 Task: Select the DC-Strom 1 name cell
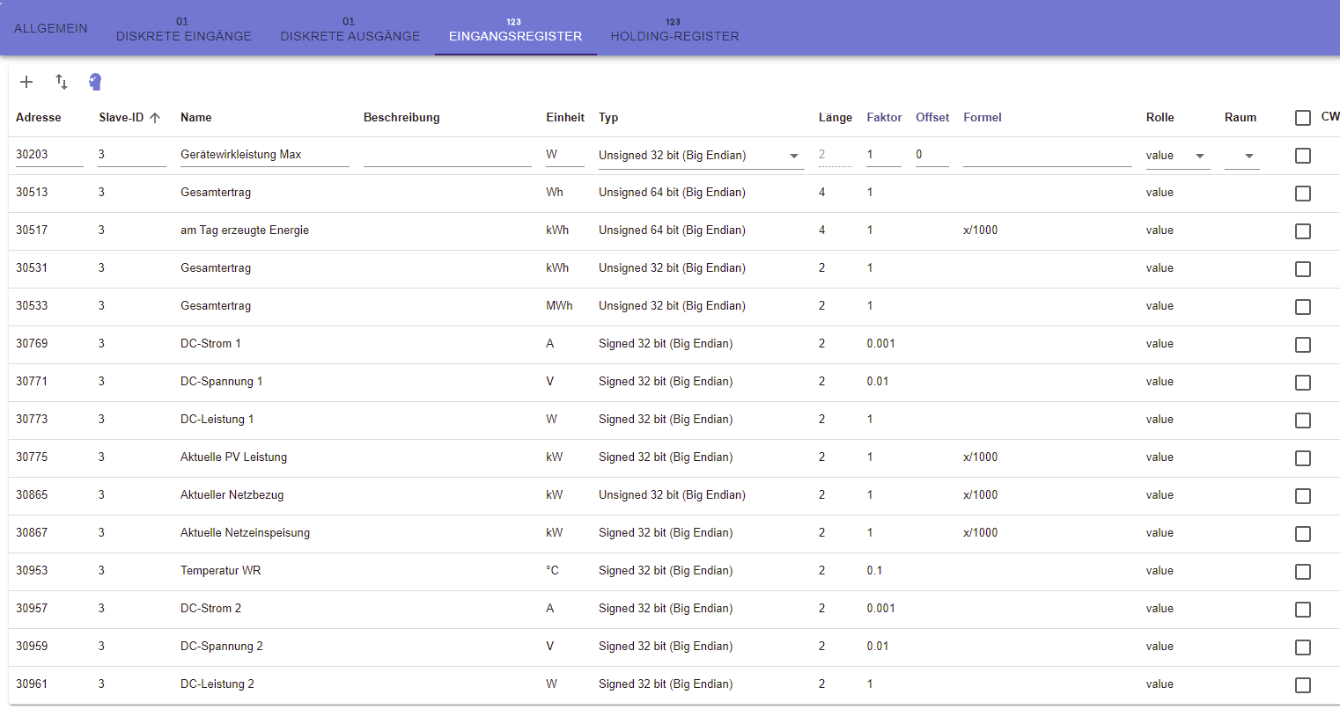pyautogui.click(x=210, y=344)
